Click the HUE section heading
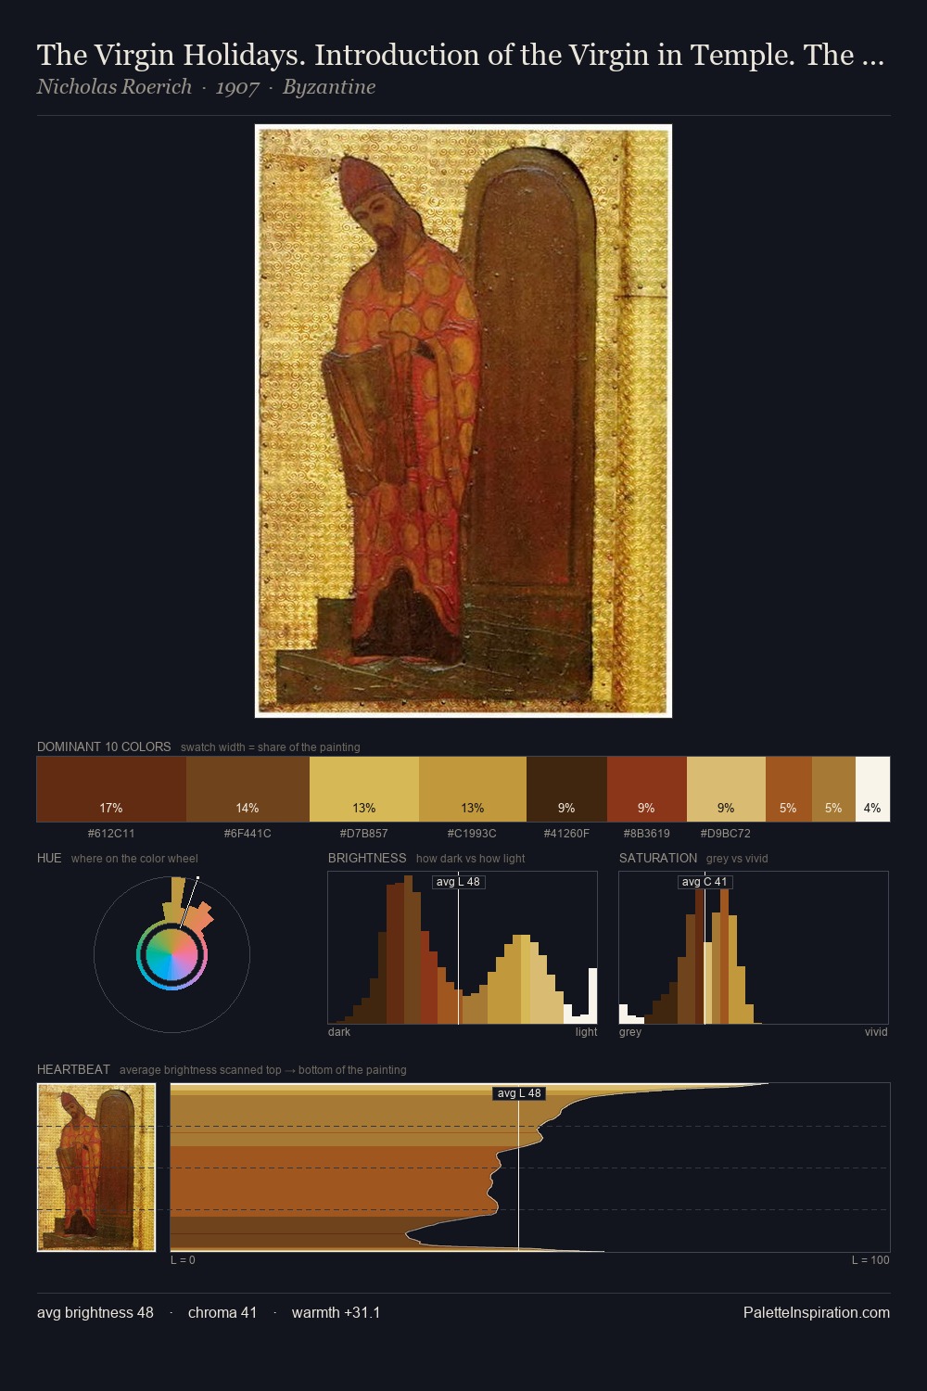927x1391 pixels. (x=49, y=858)
